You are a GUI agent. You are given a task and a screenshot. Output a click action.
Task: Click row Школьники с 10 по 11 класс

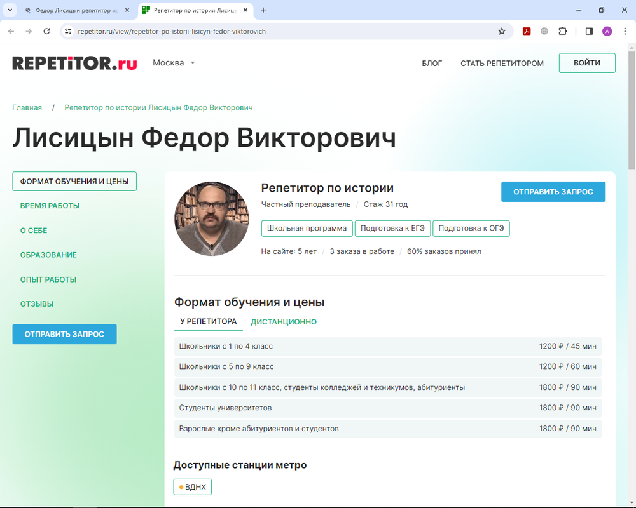[388, 387]
